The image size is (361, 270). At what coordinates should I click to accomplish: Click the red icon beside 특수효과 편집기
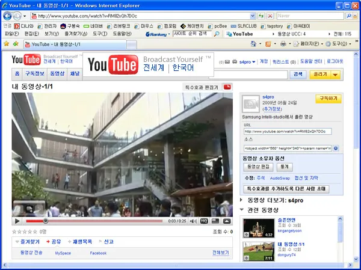point(227,87)
